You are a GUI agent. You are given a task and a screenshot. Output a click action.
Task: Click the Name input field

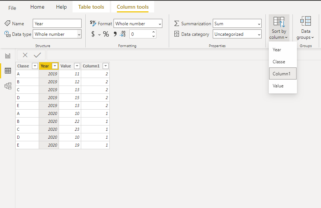tap(57, 23)
